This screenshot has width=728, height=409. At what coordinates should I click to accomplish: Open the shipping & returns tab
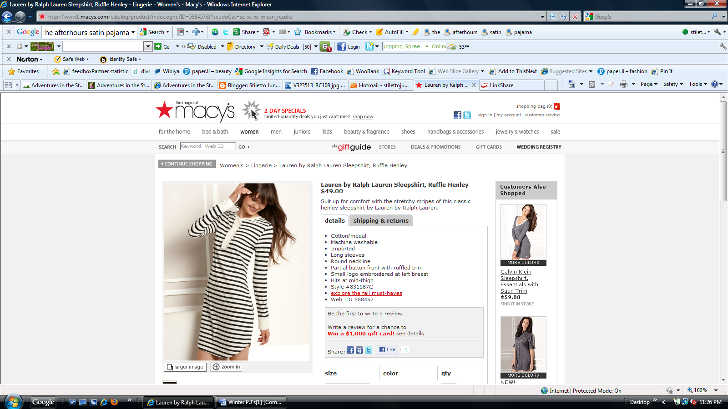(381, 220)
